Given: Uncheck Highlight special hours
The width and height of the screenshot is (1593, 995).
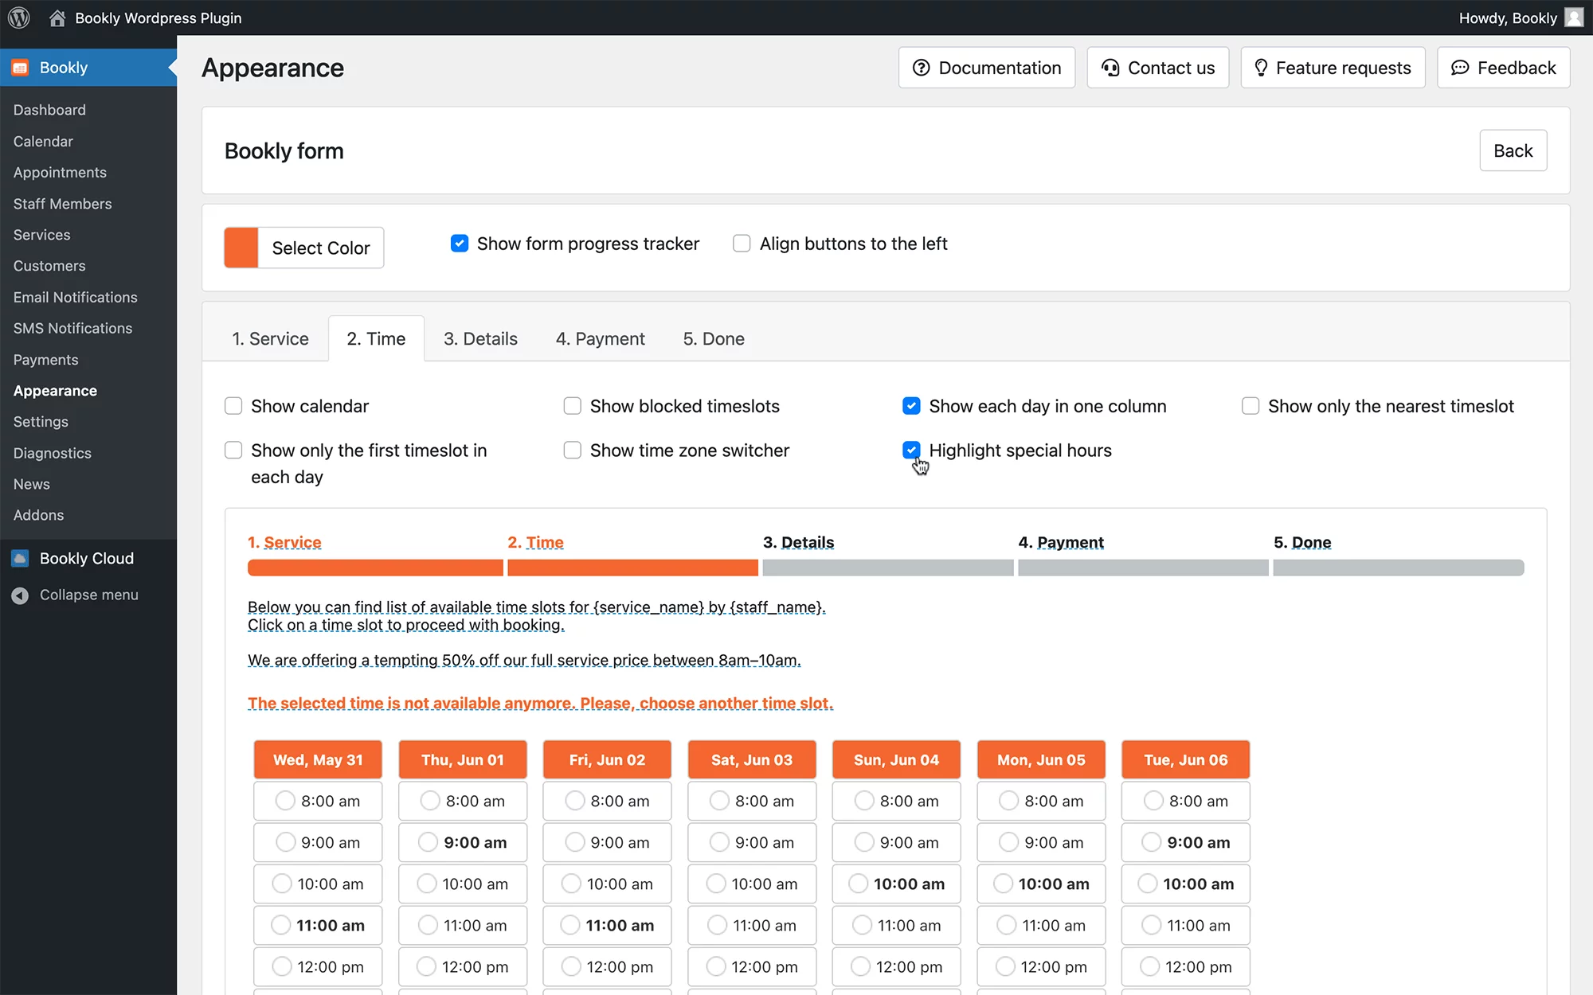Looking at the screenshot, I should click(911, 450).
